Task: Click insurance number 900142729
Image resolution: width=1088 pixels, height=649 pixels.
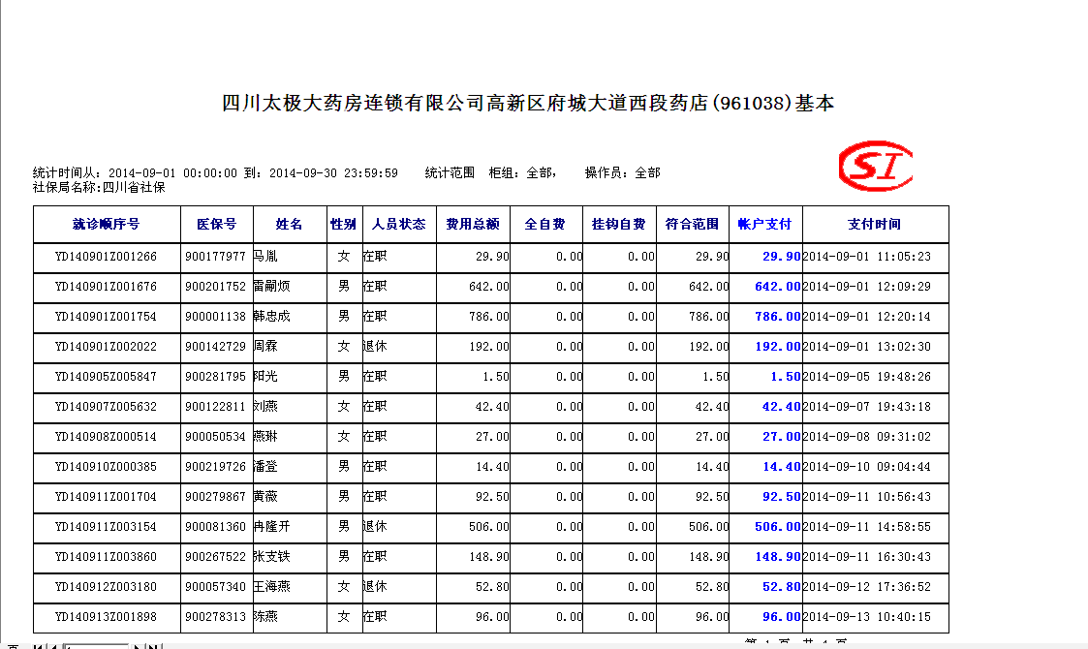Action: 216,347
